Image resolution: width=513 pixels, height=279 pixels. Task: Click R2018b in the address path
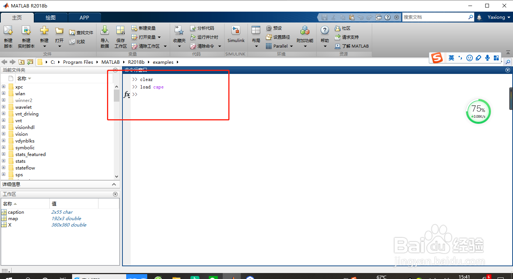[x=136, y=62]
